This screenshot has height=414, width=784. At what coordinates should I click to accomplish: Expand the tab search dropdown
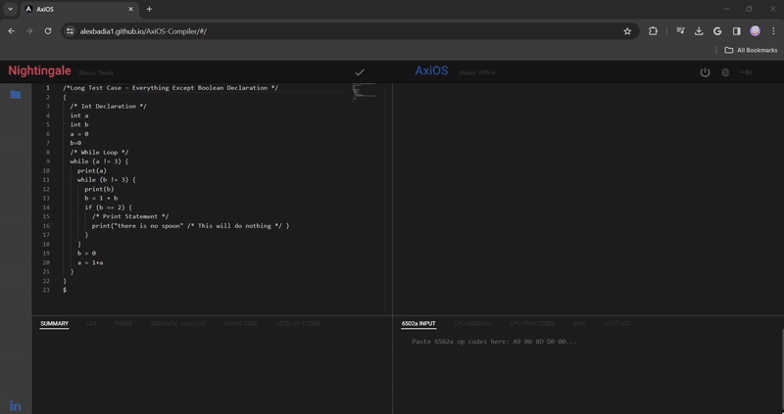click(x=10, y=9)
